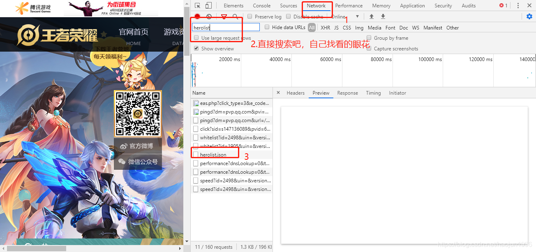Filter requests by Font

(390, 28)
